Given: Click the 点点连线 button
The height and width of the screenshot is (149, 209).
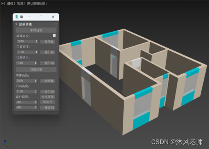Looking at the screenshot, I should [x=48, y=97].
